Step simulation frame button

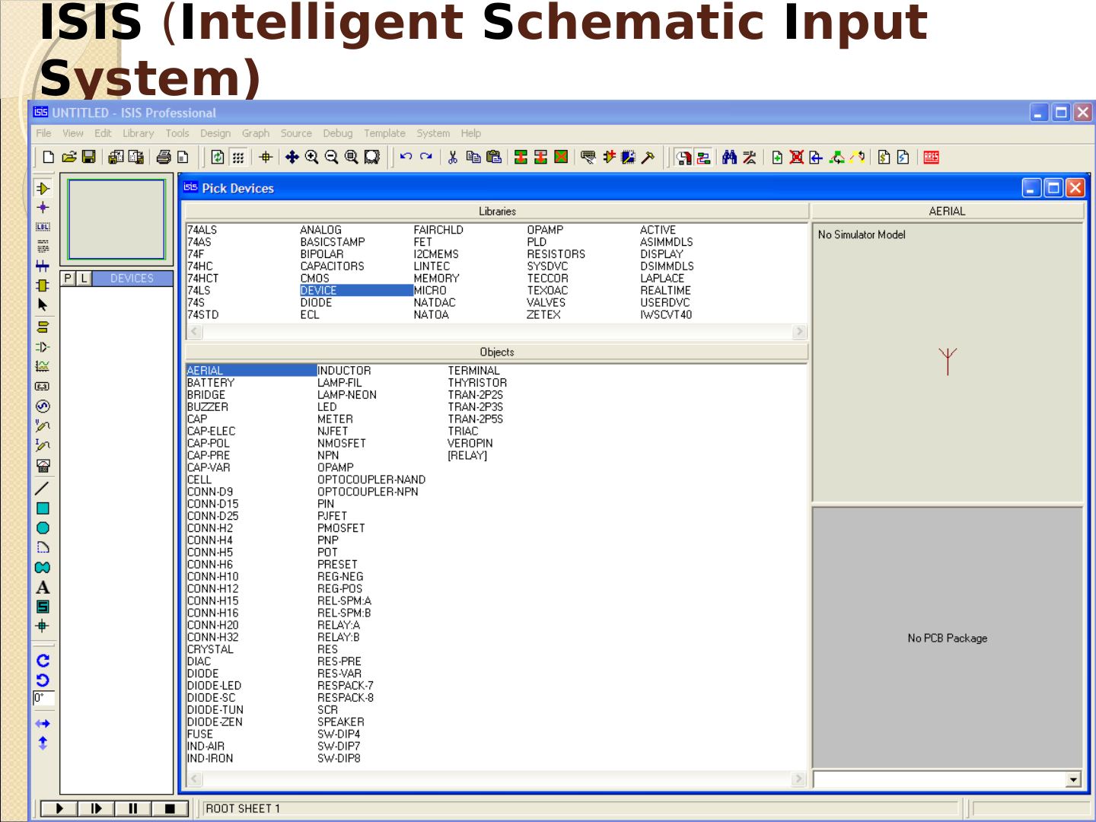96,808
